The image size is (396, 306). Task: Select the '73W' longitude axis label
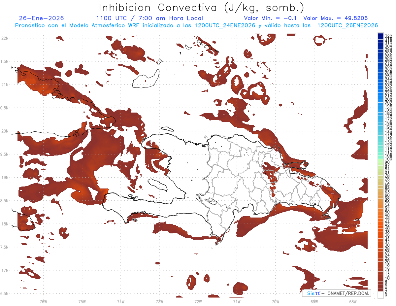pyautogui.click(x=159, y=301)
